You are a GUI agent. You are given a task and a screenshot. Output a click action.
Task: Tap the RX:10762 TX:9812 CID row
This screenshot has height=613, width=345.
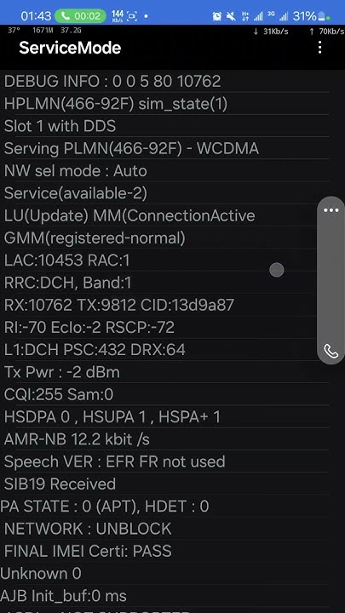click(164, 305)
